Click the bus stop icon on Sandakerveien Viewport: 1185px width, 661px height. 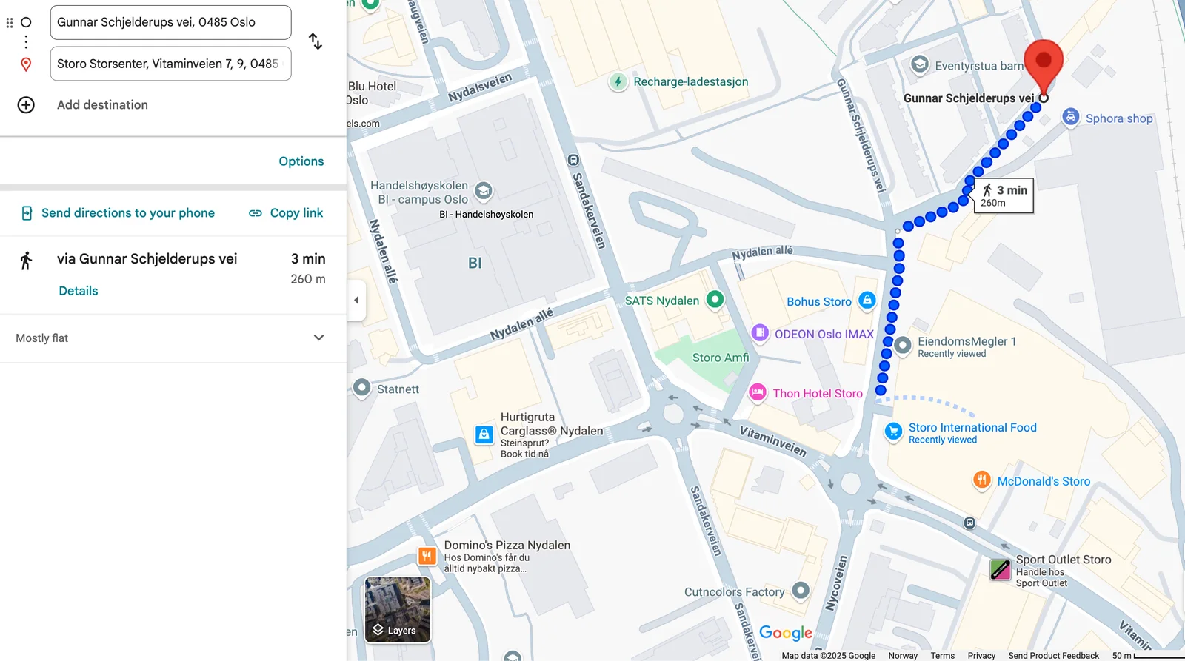(x=573, y=160)
